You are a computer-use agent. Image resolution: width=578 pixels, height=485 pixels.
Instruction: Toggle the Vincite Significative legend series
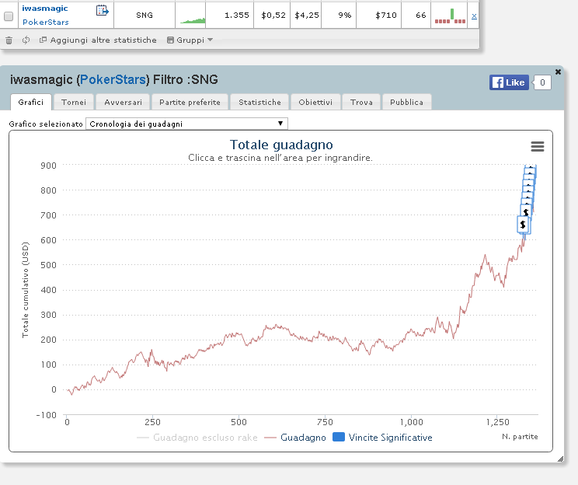[383, 438]
